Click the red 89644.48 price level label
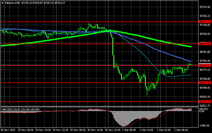The image size is (212, 133). click(205, 44)
